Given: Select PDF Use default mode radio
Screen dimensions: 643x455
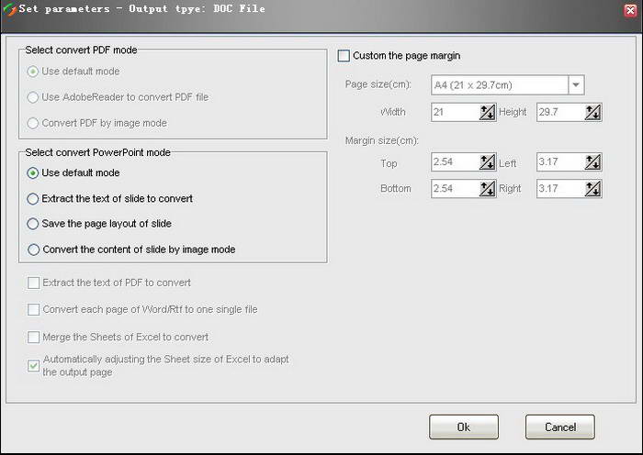Looking at the screenshot, I should 33,72.
